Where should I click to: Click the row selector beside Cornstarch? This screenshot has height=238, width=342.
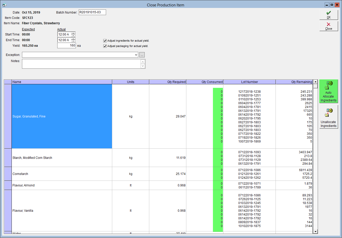pos(8,174)
